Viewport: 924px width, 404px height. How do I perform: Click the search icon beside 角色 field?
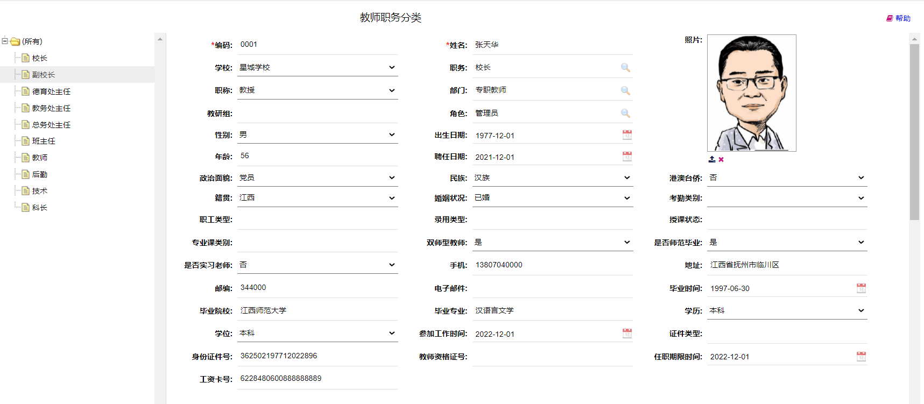click(x=625, y=113)
